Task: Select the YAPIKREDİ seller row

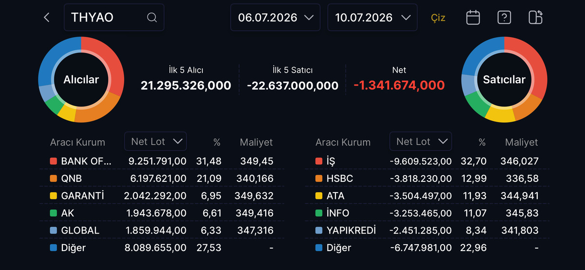Action: 427,230
